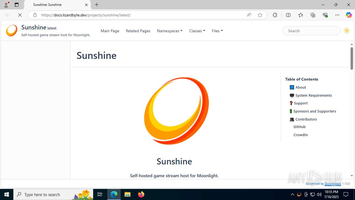Viewport: 355px width, 200px height.
Task: Go to CrowdIn subsection link
Action: 301,135
